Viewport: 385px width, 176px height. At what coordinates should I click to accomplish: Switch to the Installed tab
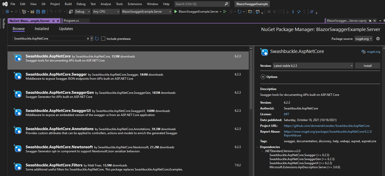[42, 29]
